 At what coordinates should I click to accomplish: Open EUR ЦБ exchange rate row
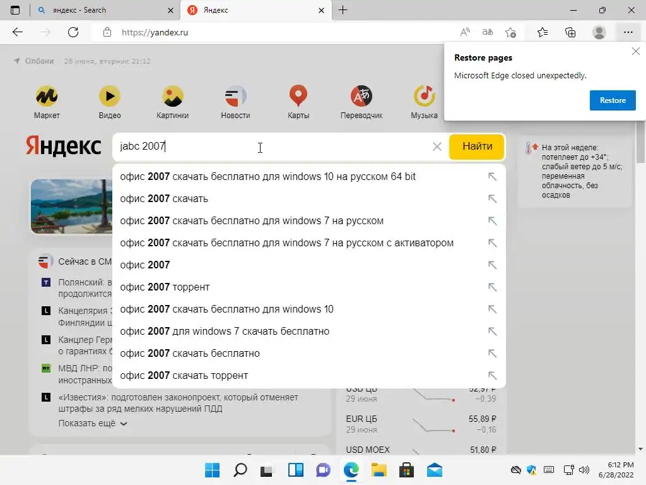(x=421, y=424)
